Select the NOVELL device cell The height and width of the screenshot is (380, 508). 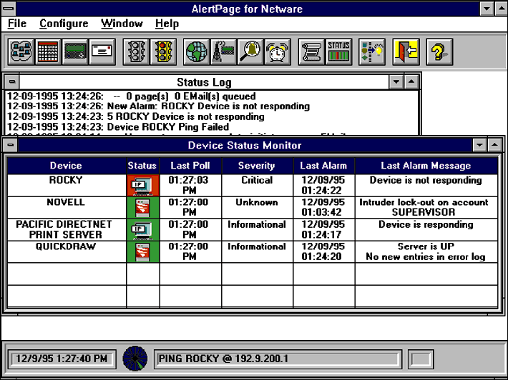67,208
